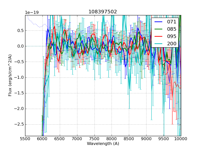This screenshot has width=201, height=151.
Task: Click the 8500 x-axis tick label
Action: tap(129, 139)
